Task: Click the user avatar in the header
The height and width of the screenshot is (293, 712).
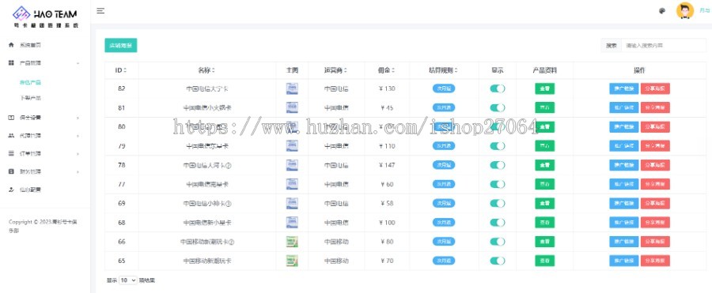Action: point(685,11)
